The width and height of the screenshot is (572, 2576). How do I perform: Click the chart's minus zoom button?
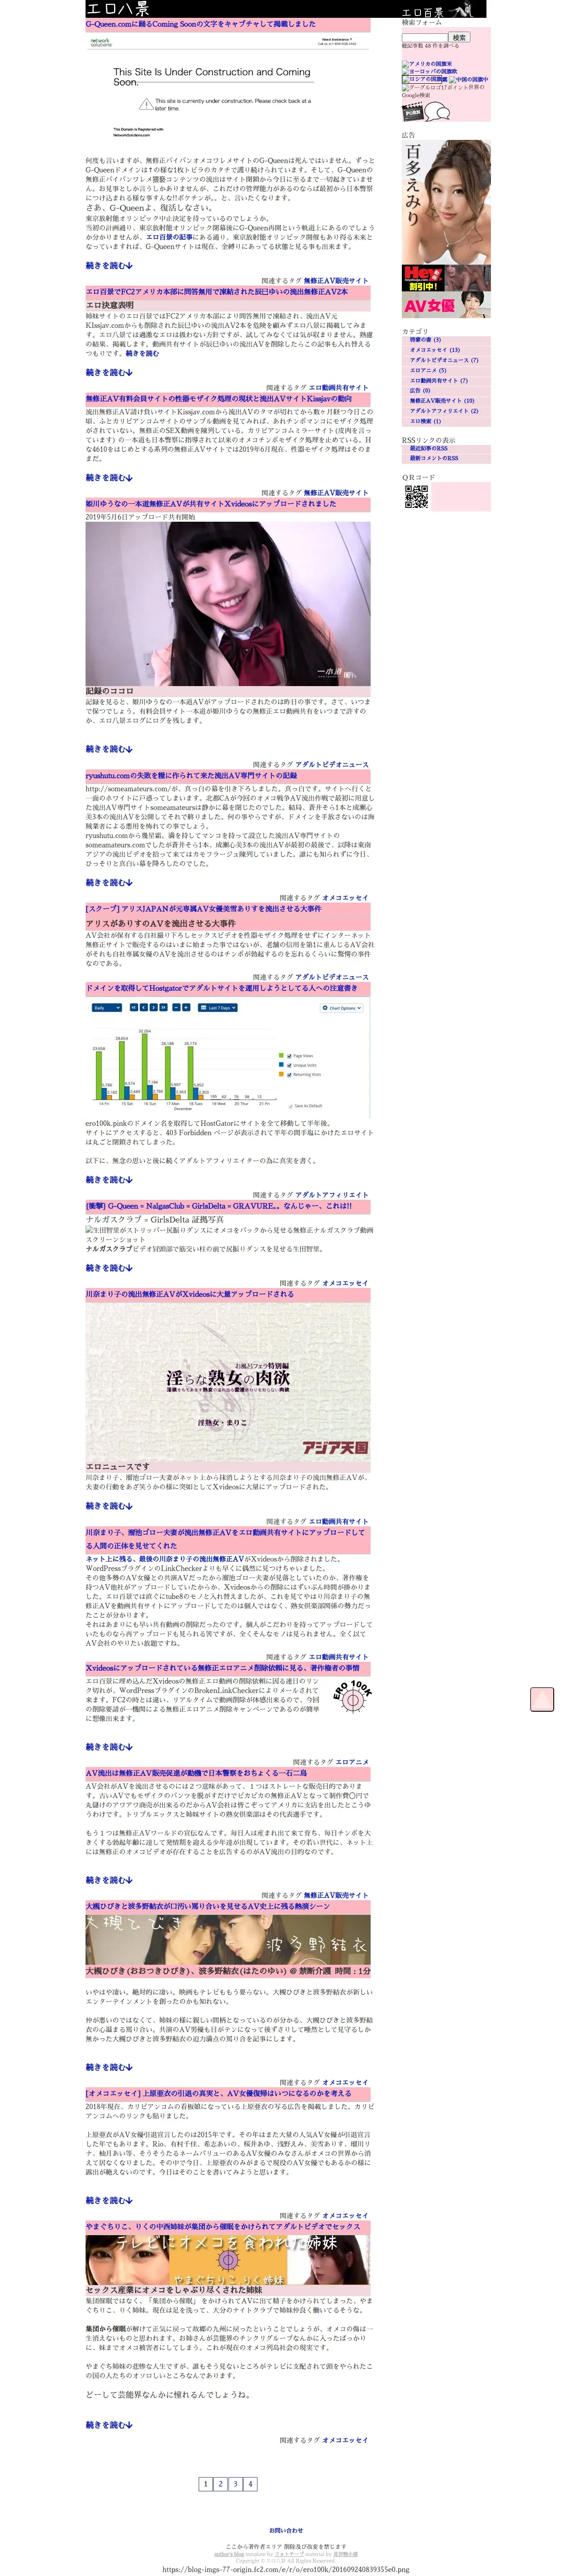click(x=176, y=1008)
